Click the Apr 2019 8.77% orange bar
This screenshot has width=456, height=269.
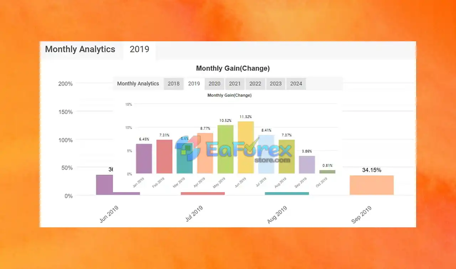pos(205,153)
